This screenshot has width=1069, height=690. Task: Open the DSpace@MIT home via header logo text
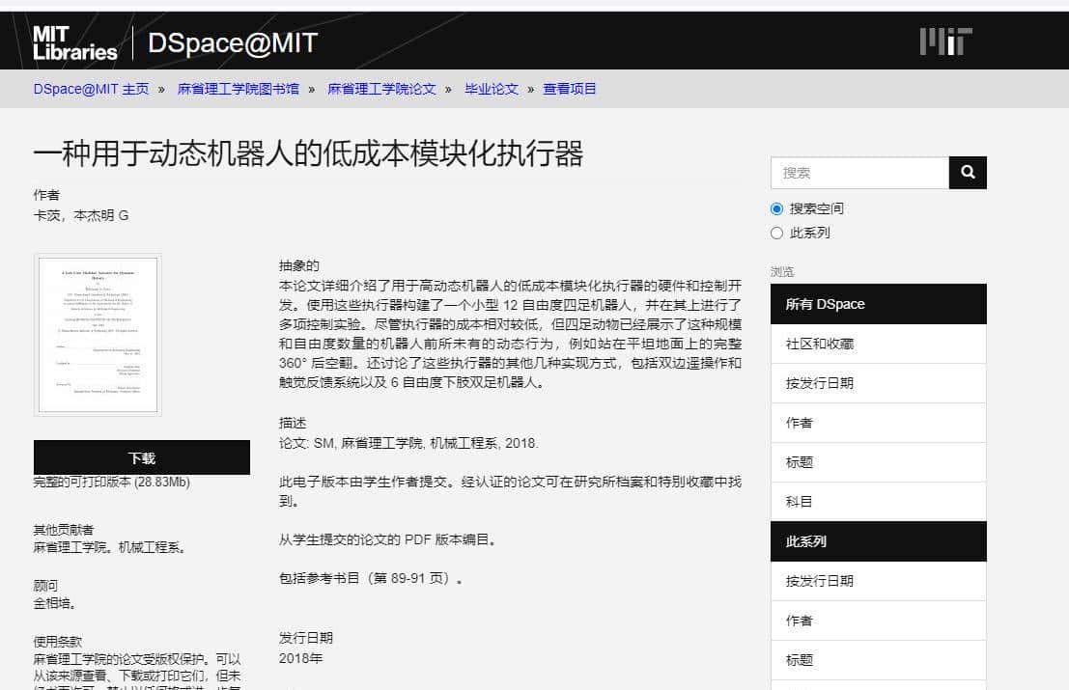[x=232, y=41]
